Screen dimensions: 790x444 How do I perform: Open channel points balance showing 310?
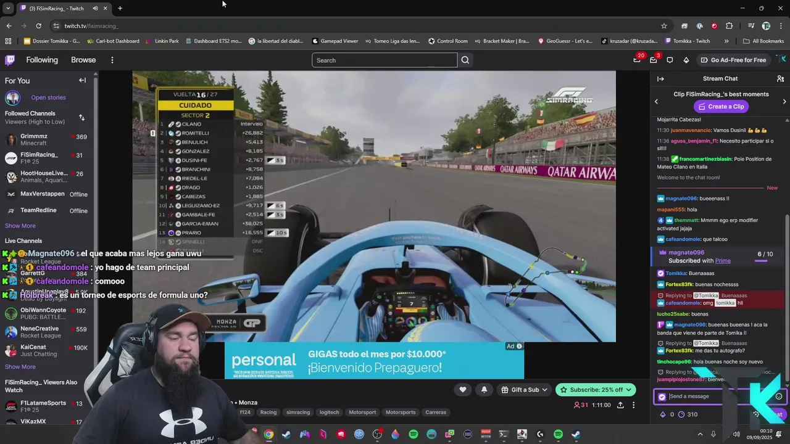[x=688, y=414]
